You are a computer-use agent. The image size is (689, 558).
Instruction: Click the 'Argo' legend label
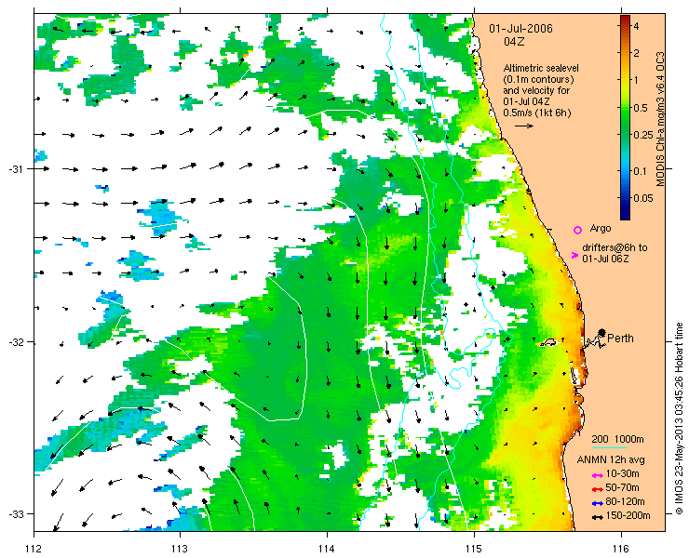pos(601,228)
